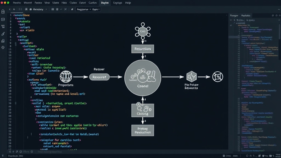Image resolution: width=281 pixels, height=158 pixels.
Task: Click the Resvoction box in the diagram
Action: click(x=143, y=49)
